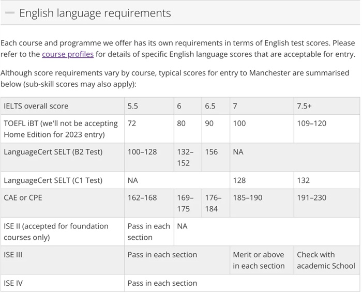Click the paragraph about typical Manchester scores
The height and width of the screenshot is (293, 362).
175,79
